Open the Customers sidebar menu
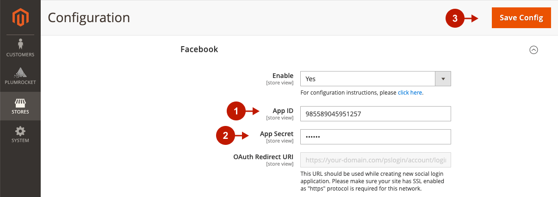Image resolution: width=558 pixels, height=197 pixels. (x=20, y=48)
